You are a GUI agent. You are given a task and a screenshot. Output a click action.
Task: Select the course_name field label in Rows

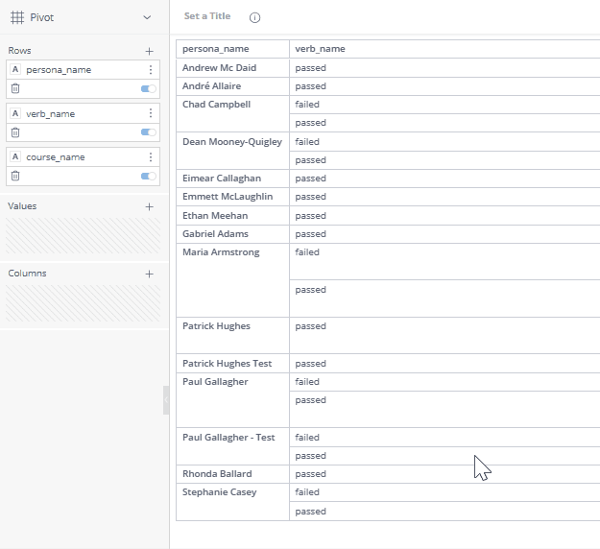pyautogui.click(x=55, y=157)
